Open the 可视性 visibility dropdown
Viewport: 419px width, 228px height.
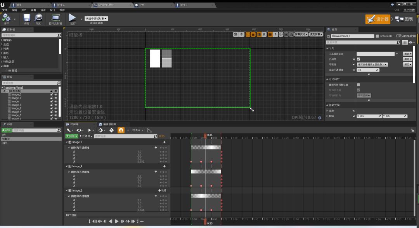tap(372, 65)
